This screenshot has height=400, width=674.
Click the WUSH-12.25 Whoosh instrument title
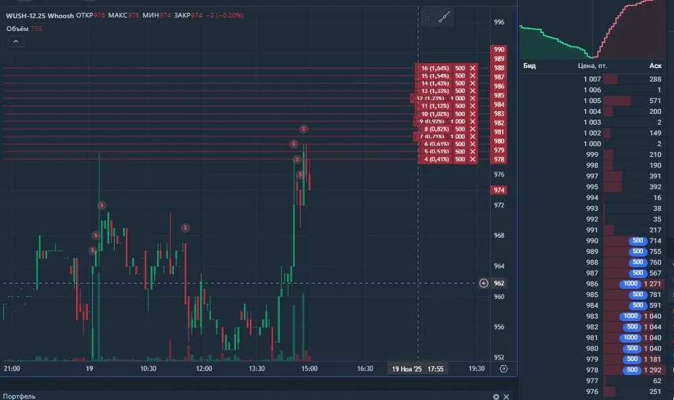pyautogui.click(x=40, y=15)
